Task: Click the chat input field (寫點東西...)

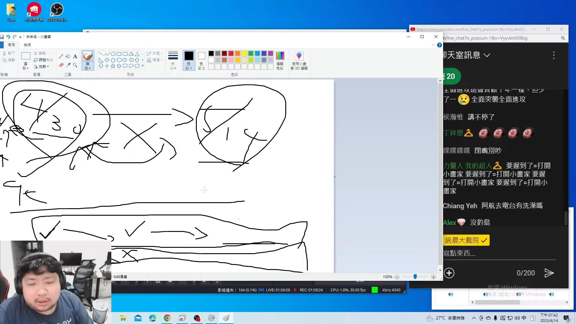Action: [x=499, y=253]
